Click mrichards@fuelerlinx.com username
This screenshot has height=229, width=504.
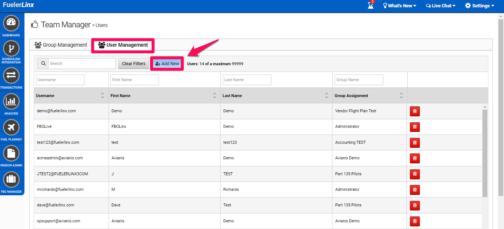(60, 189)
